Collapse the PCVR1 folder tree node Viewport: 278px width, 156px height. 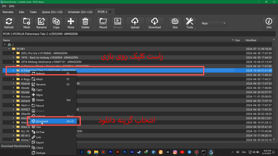(9, 49)
